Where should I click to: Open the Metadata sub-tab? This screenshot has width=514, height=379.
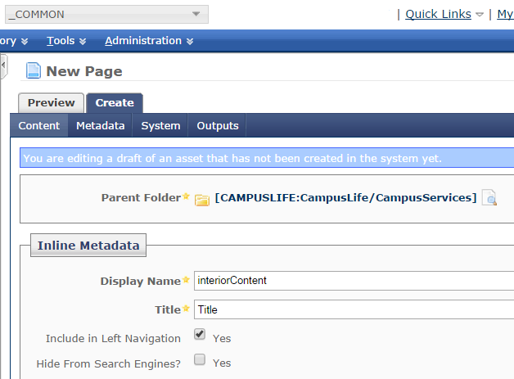(x=101, y=125)
